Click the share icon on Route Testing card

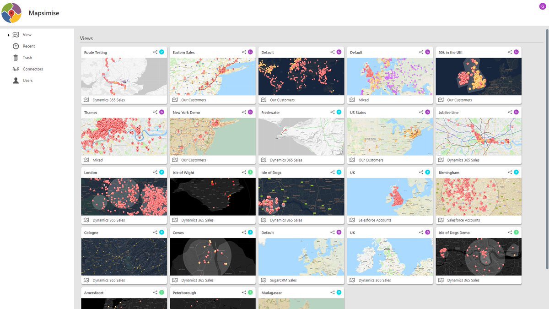(x=155, y=52)
